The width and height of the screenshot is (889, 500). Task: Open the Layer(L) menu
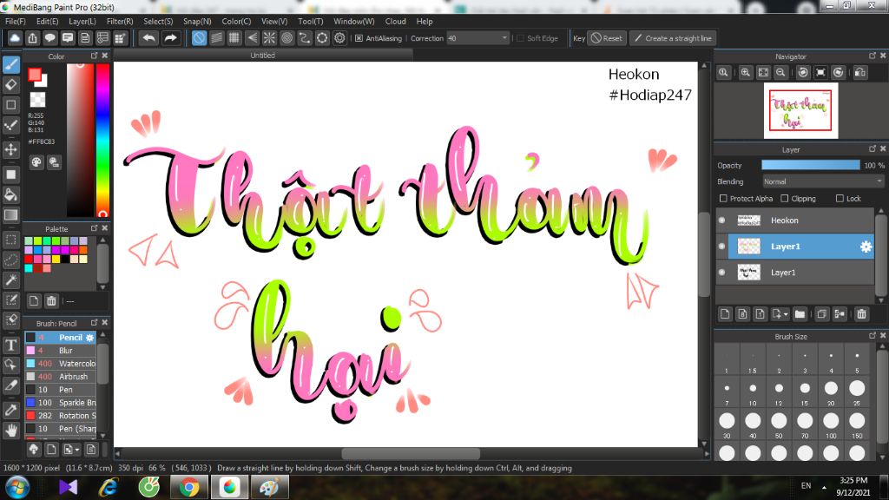coord(82,21)
